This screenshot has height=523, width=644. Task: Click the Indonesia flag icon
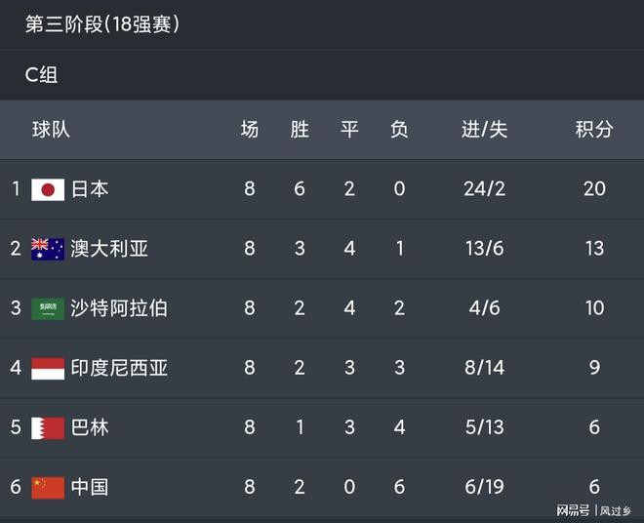click(x=48, y=368)
